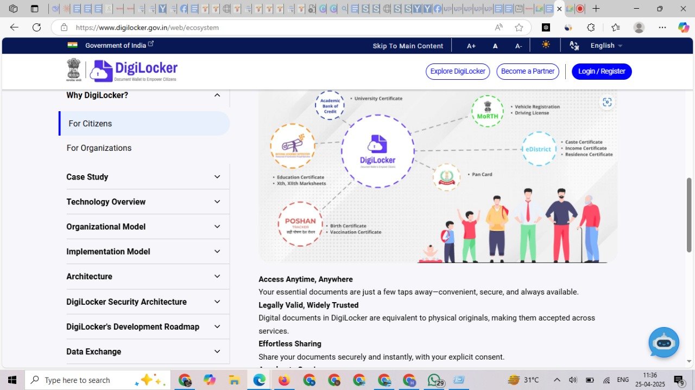Close the current browser tab
The height and width of the screenshot is (390, 695).
click(x=559, y=9)
